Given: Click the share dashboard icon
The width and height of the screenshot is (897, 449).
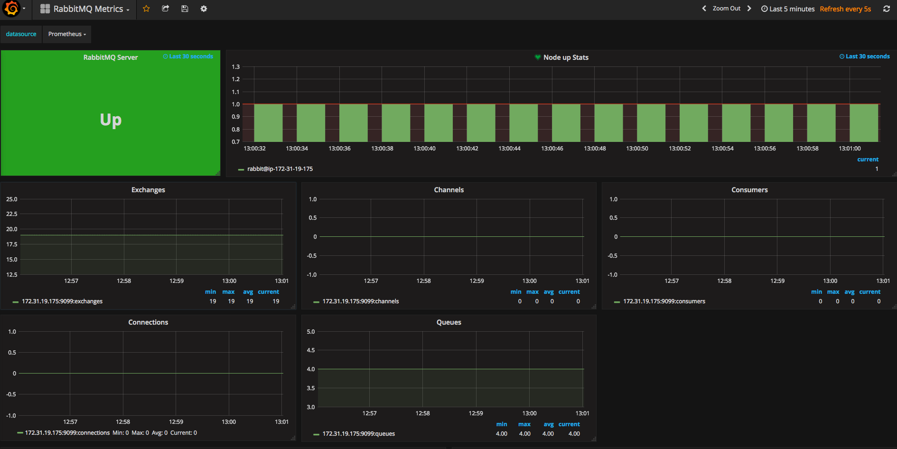Looking at the screenshot, I should coord(166,9).
